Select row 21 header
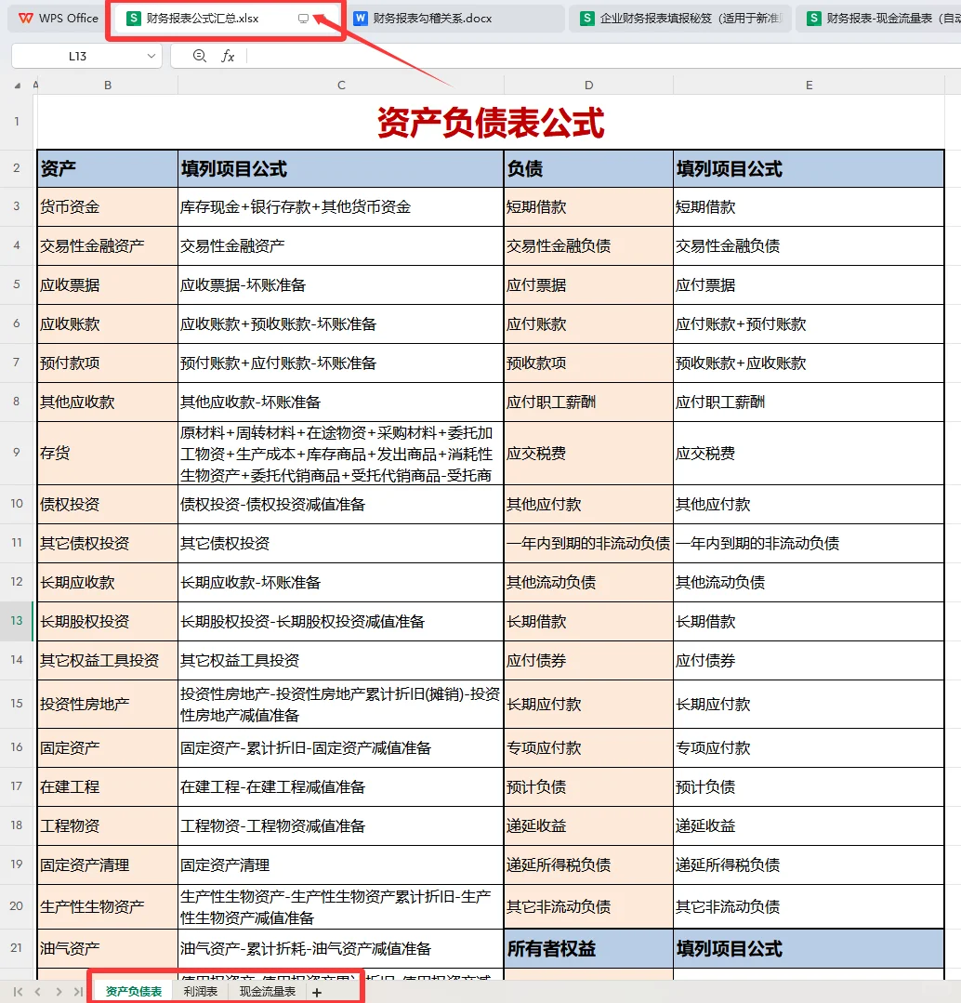Image resolution: width=961 pixels, height=1003 pixels. click(x=17, y=948)
